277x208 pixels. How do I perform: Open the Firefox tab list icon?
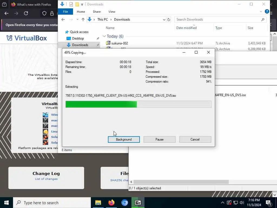(4, 4)
